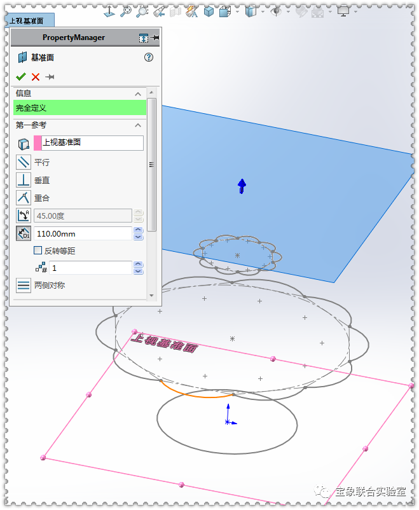The width and height of the screenshot is (419, 510).
Task: Click the View Orientation cube icon
Action: pyautogui.click(x=225, y=12)
